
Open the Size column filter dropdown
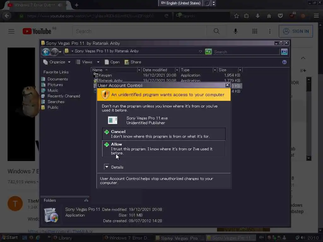coord(240,70)
